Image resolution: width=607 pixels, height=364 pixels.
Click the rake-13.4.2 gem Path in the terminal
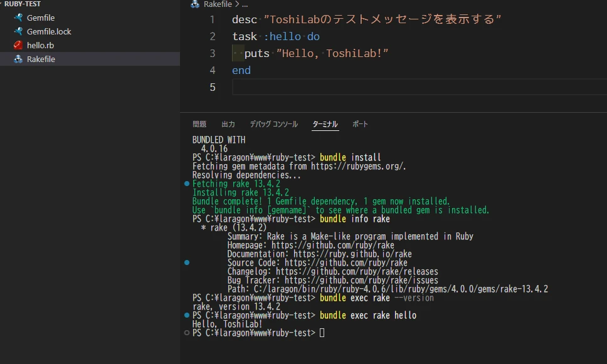[x=401, y=289]
